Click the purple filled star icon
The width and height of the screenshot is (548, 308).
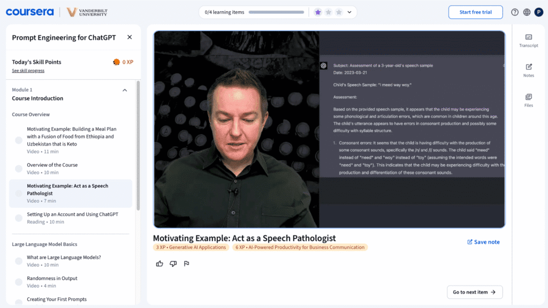point(318,12)
